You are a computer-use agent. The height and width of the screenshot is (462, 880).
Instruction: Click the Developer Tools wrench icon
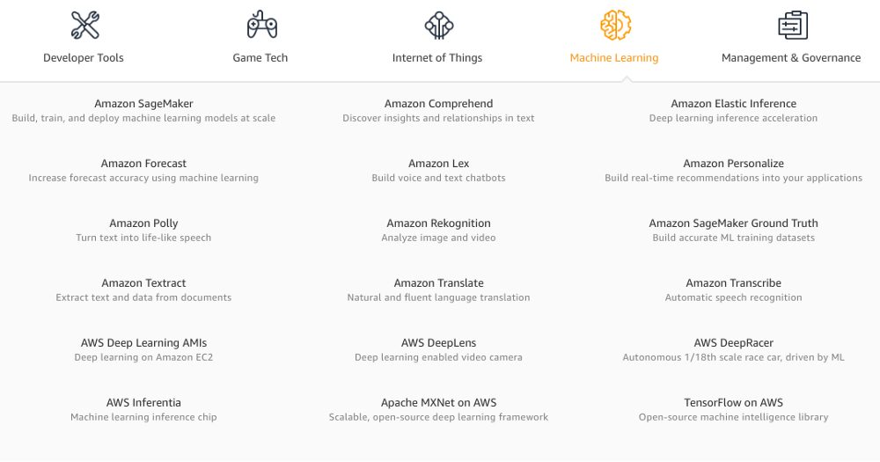pos(84,26)
